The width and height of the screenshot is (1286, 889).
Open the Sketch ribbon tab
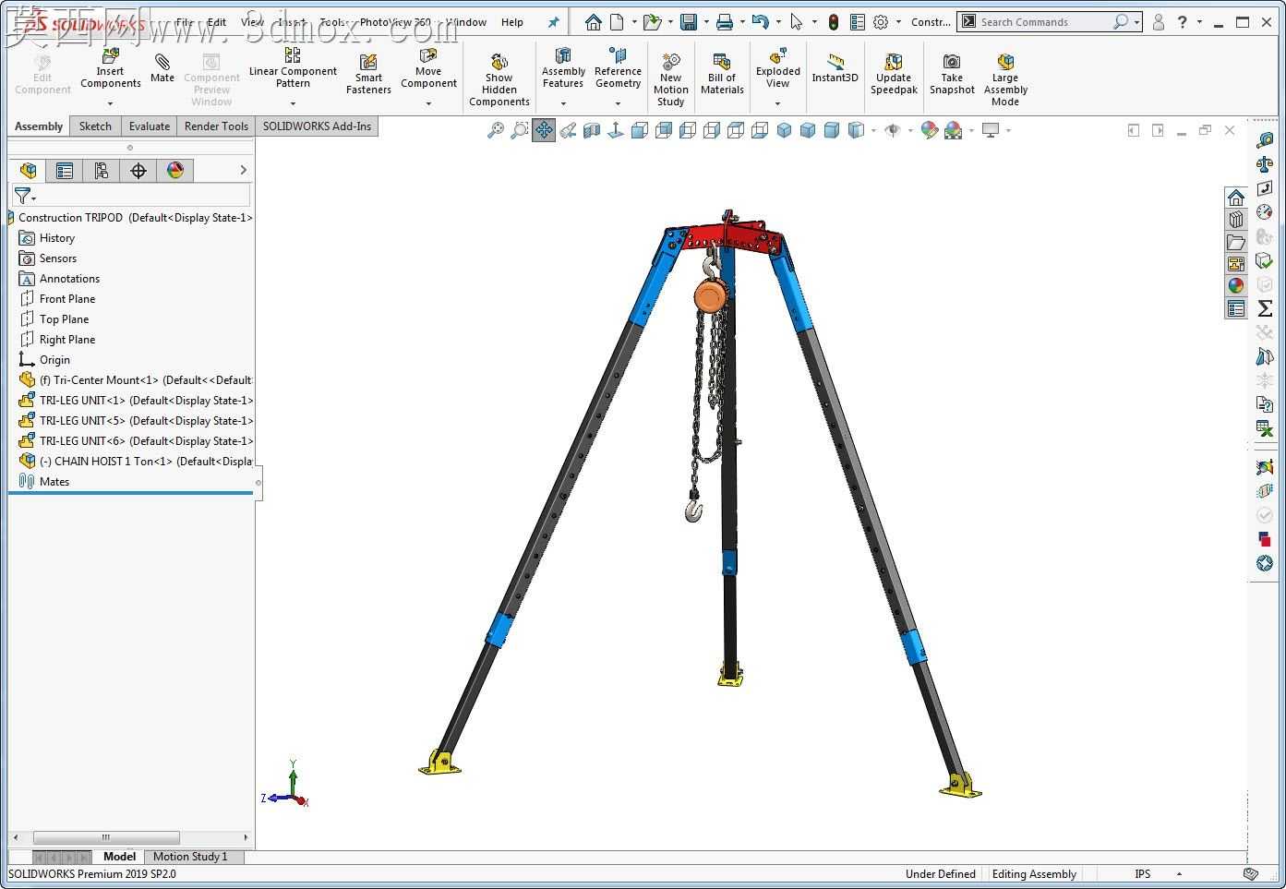click(x=95, y=126)
